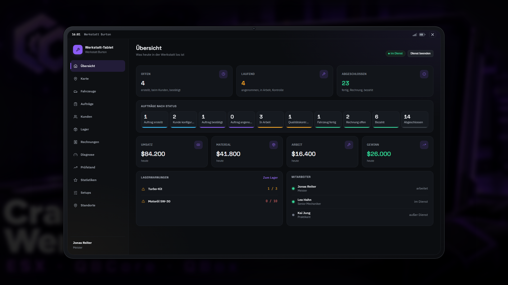Click the warning icon beside Turbo-Kit
The width and height of the screenshot is (508, 285).
coord(143,189)
